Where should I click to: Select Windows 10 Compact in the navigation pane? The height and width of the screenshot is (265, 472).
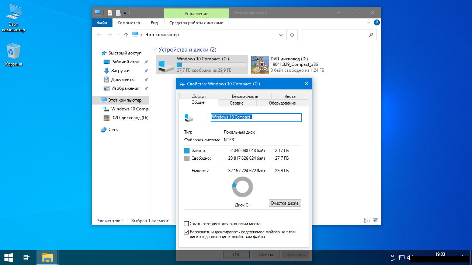click(126, 109)
